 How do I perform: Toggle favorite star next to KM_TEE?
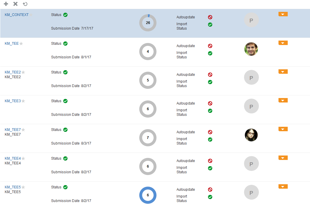(21, 44)
